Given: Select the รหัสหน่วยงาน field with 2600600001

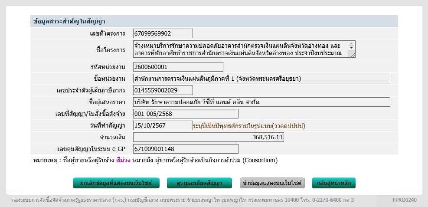Looking at the screenshot, I should [x=178, y=67].
